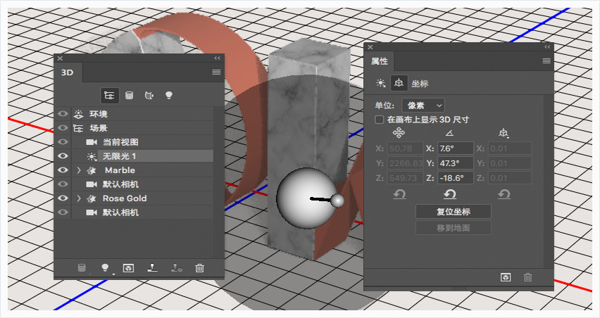The image size is (600, 318).
Task: Click the light direction sphere widget
Action: [306, 198]
